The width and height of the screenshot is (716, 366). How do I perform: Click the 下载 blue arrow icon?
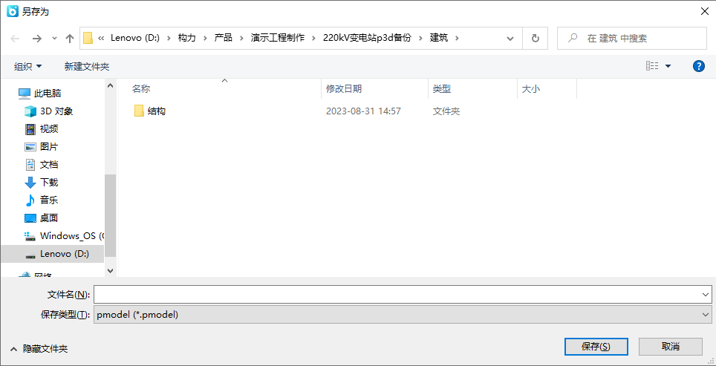30,183
